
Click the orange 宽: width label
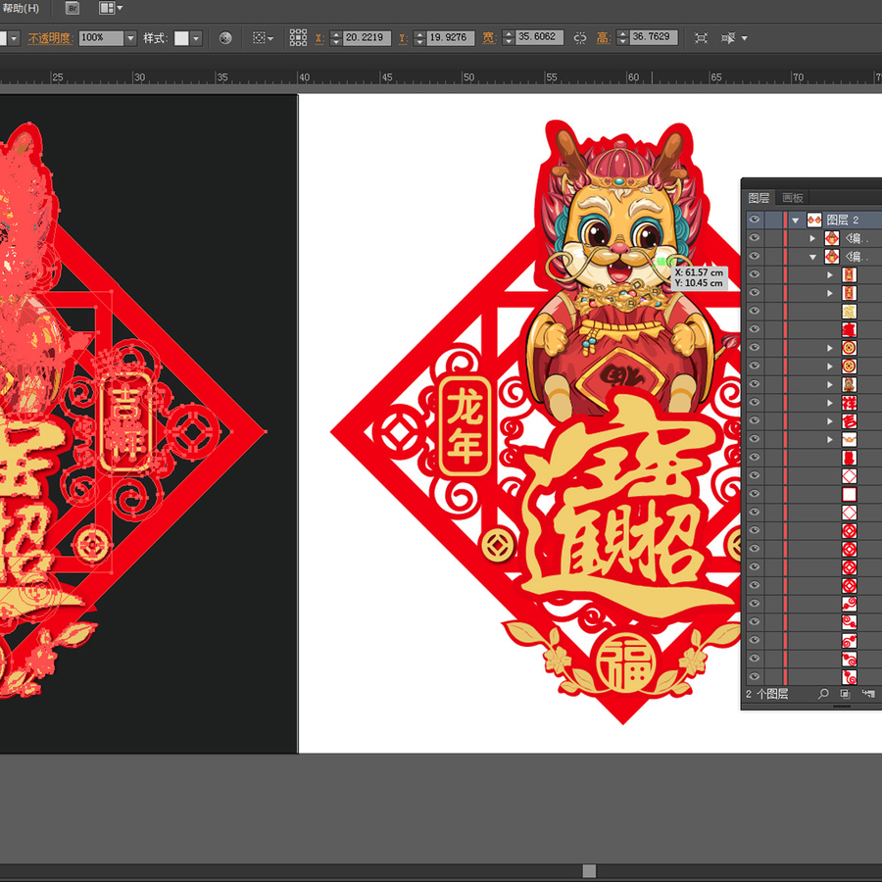coord(489,37)
